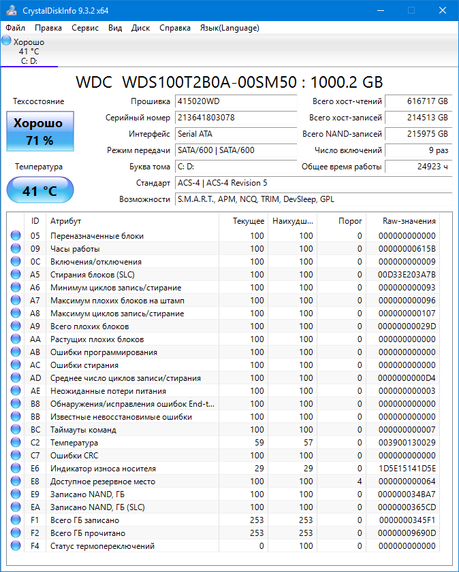
Task: Click the power-on hours value 24923 ч
Action: point(419,167)
